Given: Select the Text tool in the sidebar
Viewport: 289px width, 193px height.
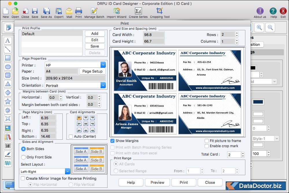Looking at the screenshot, I should pos(8,41).
